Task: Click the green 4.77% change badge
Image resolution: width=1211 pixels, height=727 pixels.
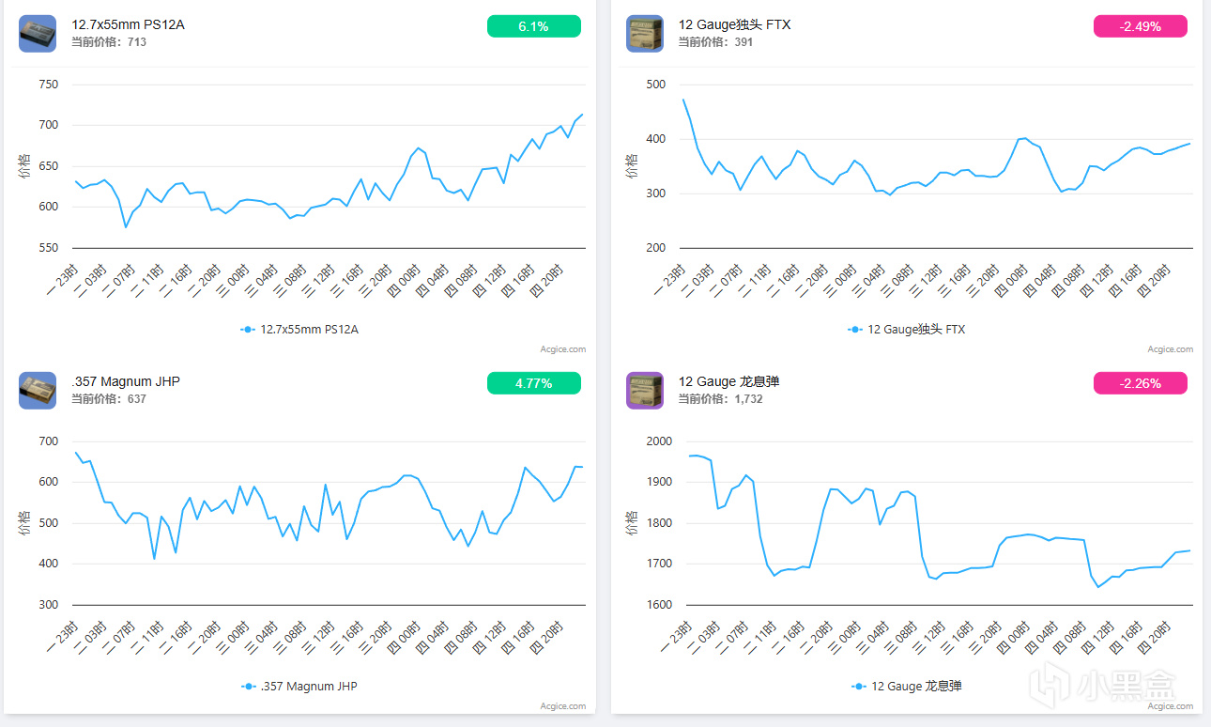Action: (533, 383)
